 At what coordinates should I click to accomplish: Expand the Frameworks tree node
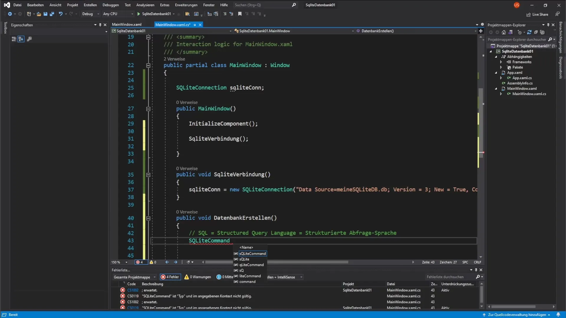(x=501, y=62)
